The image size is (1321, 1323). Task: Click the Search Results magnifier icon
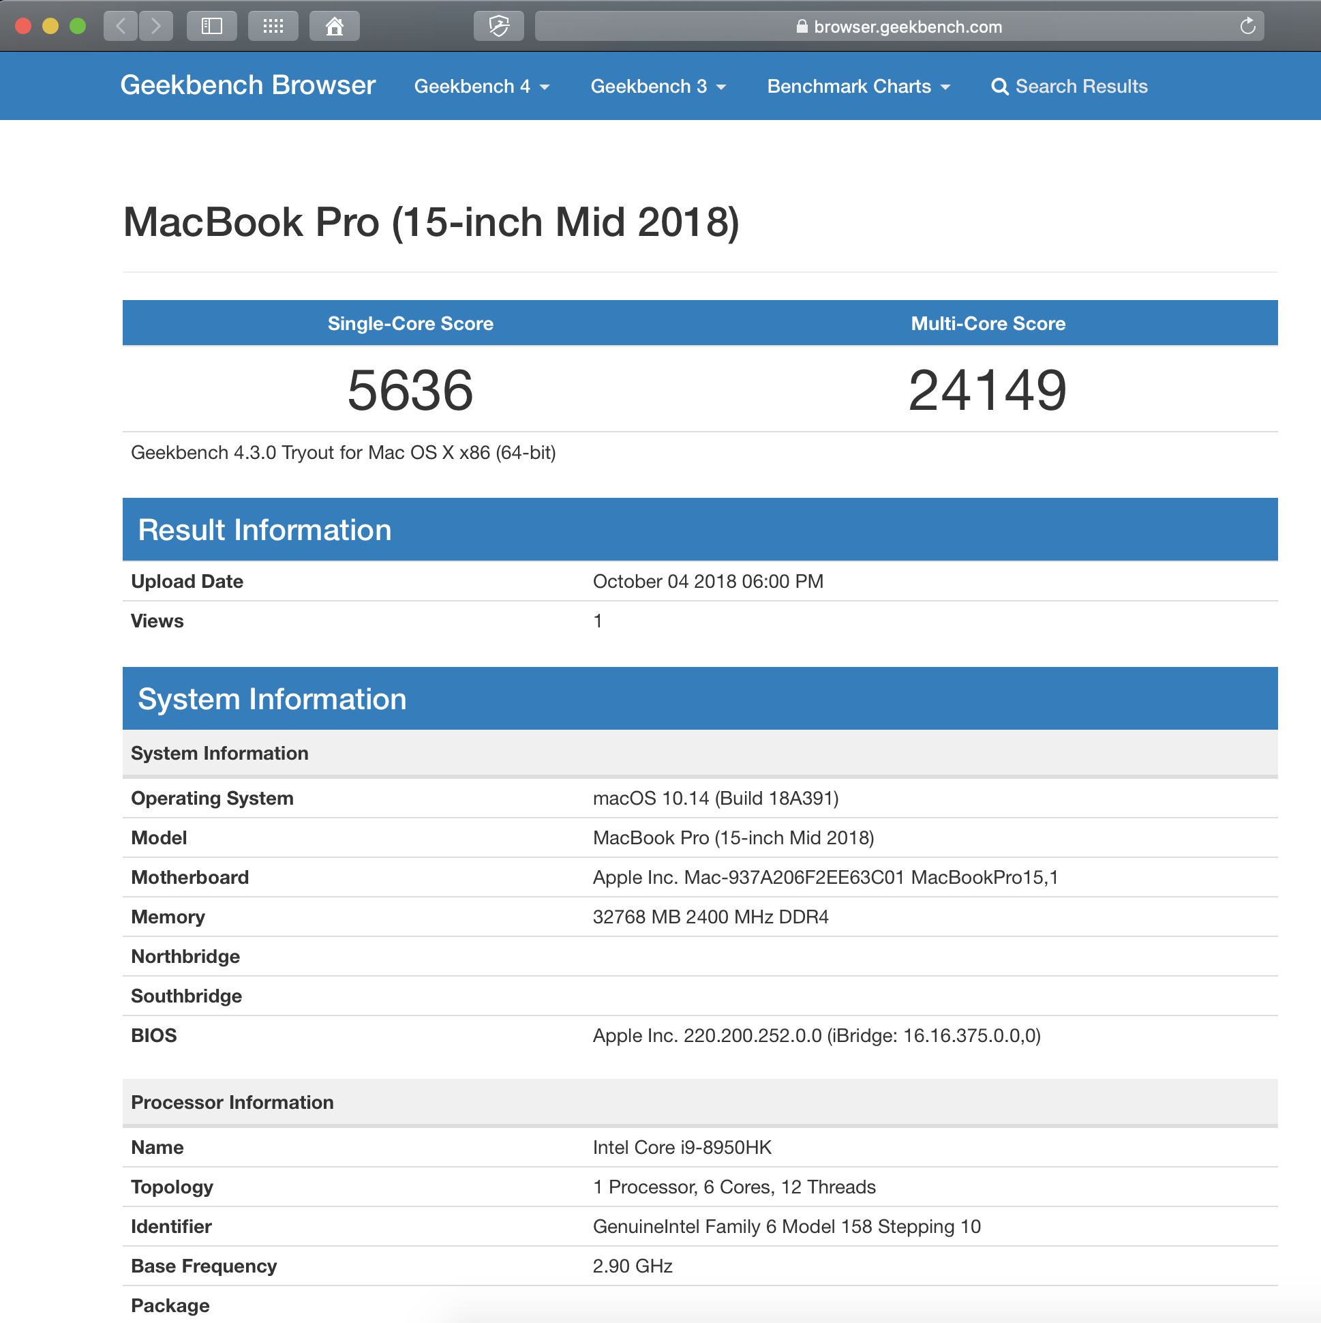tap(1000, 87)
